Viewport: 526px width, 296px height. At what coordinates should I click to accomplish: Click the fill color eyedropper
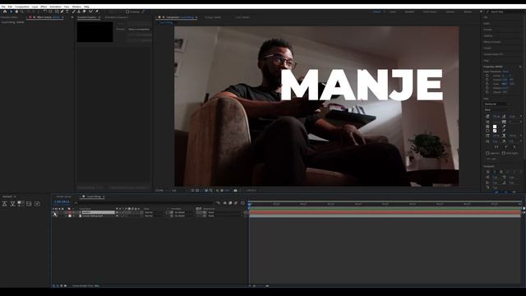point(504,127)
